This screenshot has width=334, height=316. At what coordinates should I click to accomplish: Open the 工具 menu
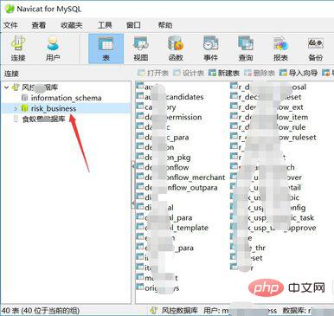105,25
